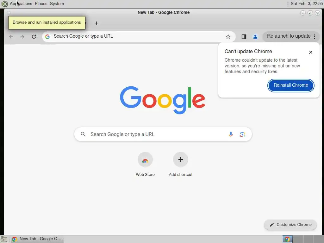Open the profile avatar icon
The height and width of the screenshot is (243, 324).
click(255, 37)
